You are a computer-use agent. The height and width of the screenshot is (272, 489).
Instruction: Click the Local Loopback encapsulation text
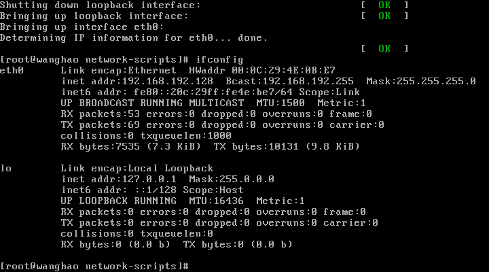pos(170,169)
